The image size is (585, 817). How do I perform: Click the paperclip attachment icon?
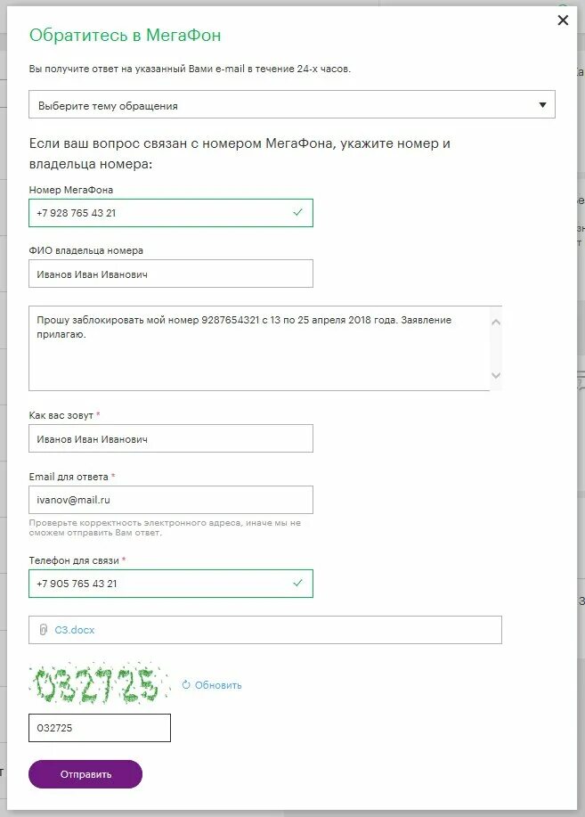[x=44, y=630]
